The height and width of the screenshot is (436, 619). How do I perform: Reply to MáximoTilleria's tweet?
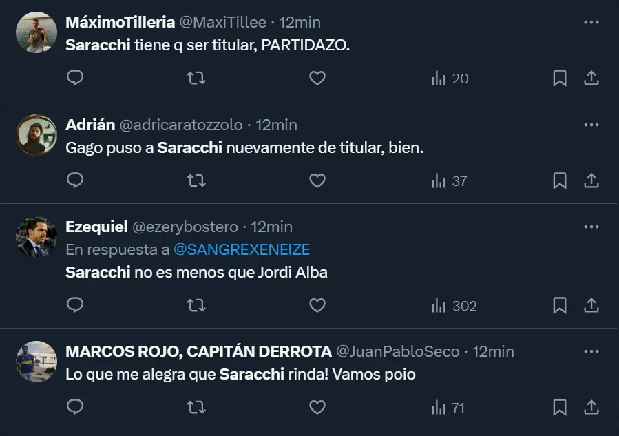coord(75,79)
